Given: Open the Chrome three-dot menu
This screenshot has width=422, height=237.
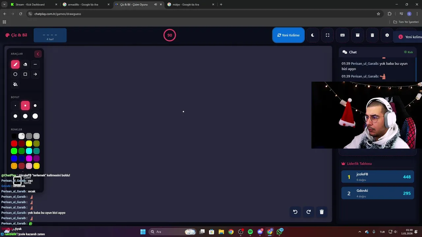Looking at the screenshot, I should [417, 14].
